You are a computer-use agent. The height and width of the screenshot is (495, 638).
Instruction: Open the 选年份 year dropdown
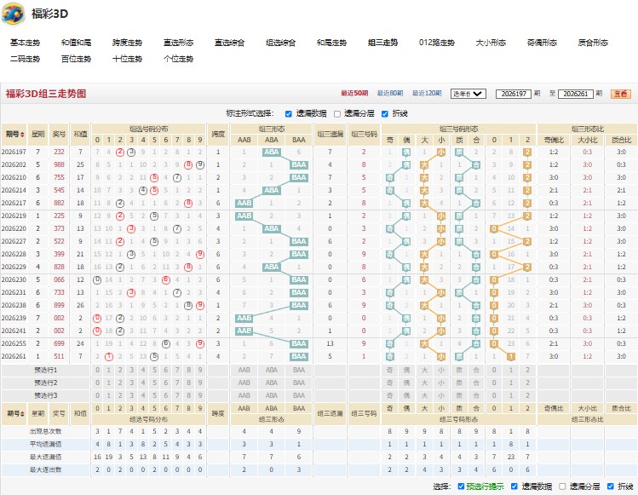(x=468, y=94)
